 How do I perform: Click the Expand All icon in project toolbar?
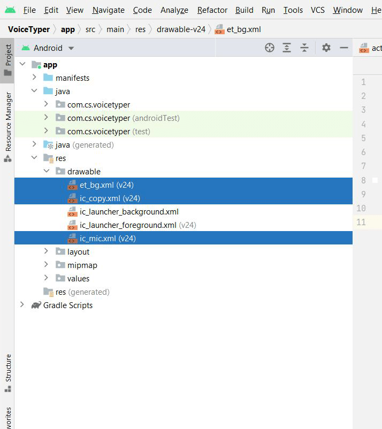287,48
